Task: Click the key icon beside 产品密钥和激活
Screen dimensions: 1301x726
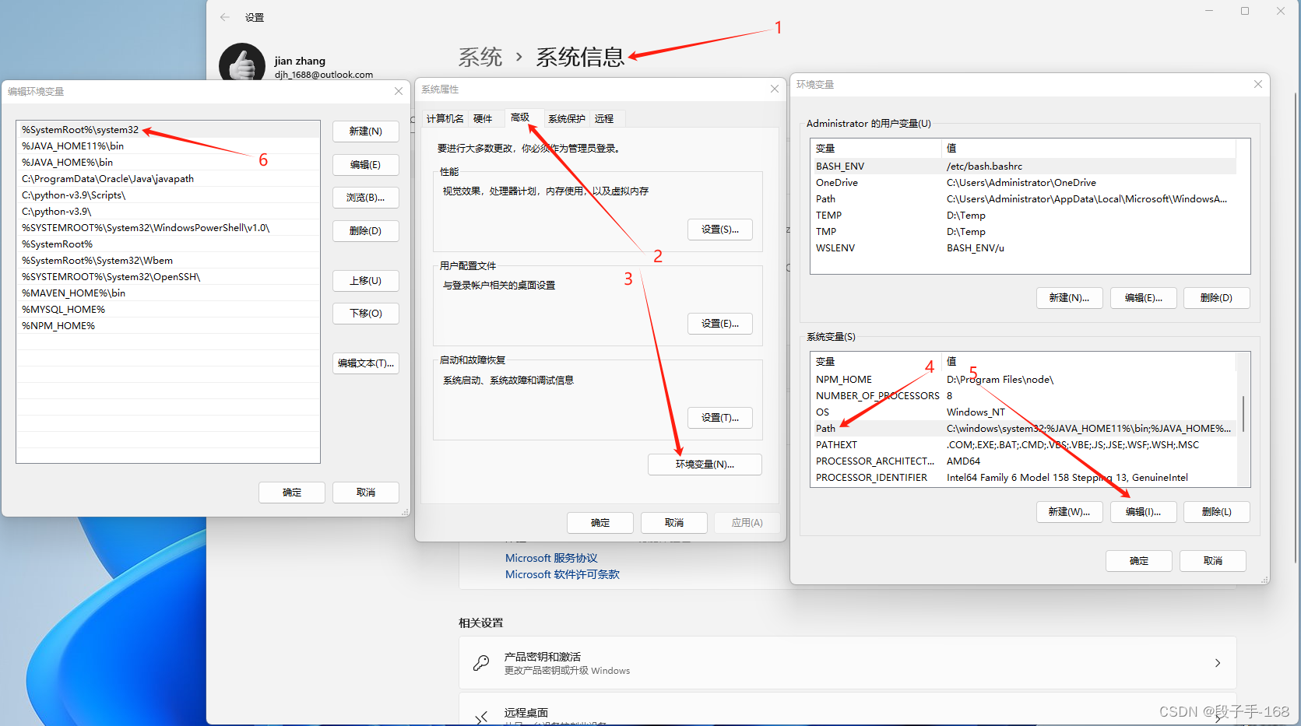Action: (481, 663)
